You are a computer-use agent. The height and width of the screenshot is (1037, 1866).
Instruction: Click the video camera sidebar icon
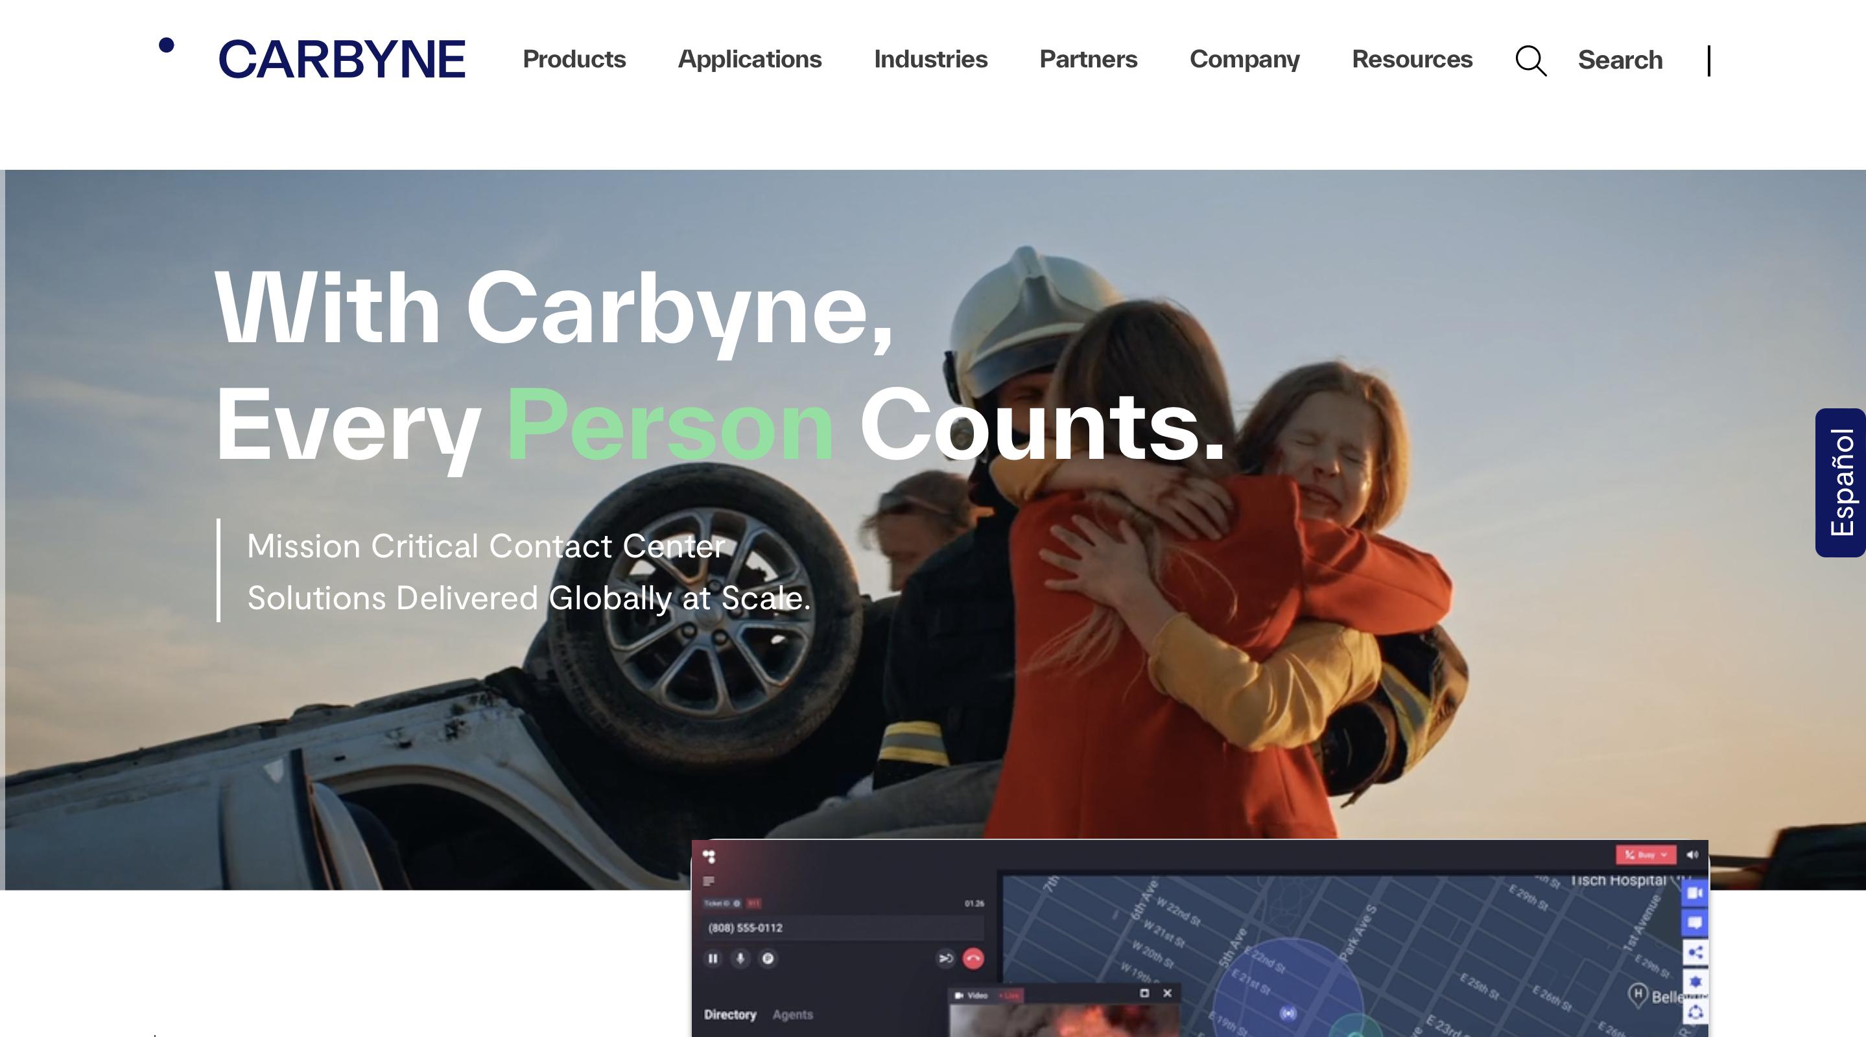1695,893
